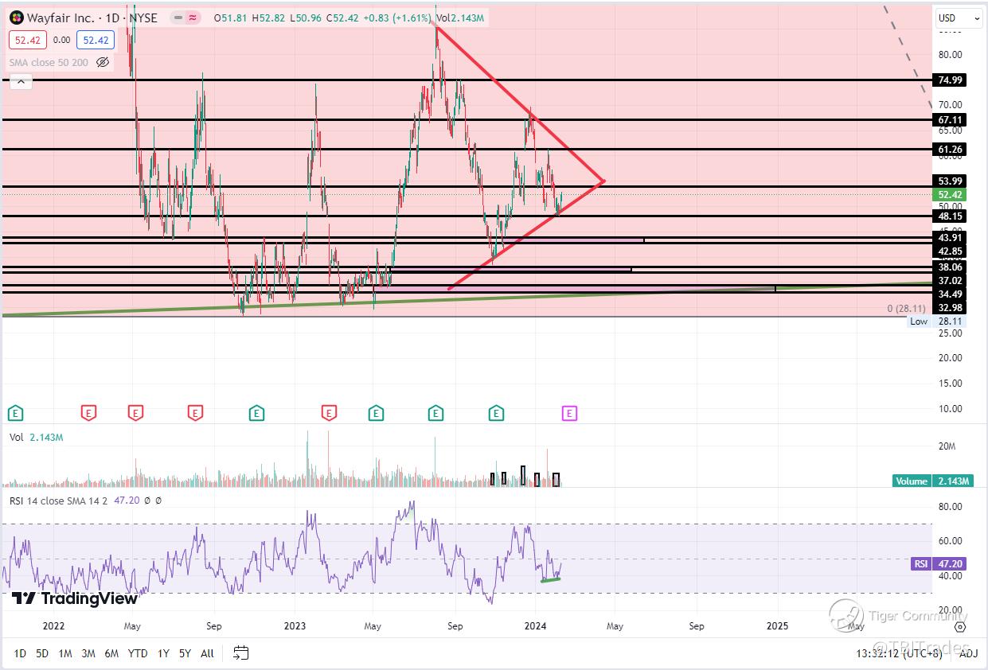
Task: Select the green rising trendline on price chart
Action: coord(467,299)
